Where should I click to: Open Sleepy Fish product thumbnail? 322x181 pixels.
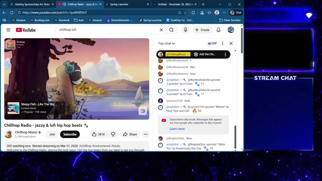pyautogui.click(x=13, y=108)
